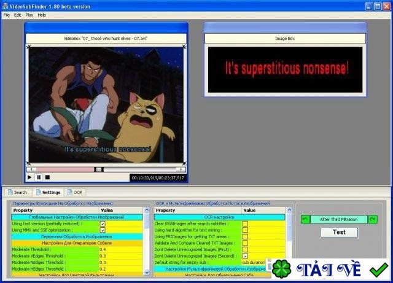The image size is (393, 283).
Task: Click the After Third Filtration label
Action: [x=339, y=219]
